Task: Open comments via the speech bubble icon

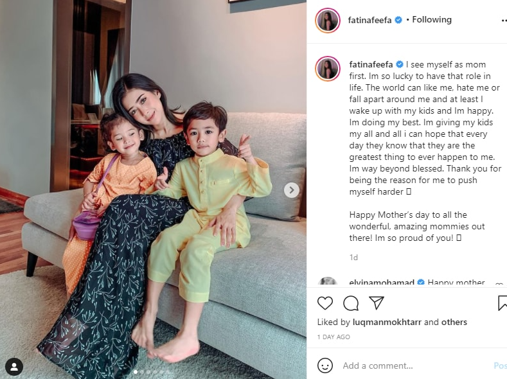Action: point(351,303)
